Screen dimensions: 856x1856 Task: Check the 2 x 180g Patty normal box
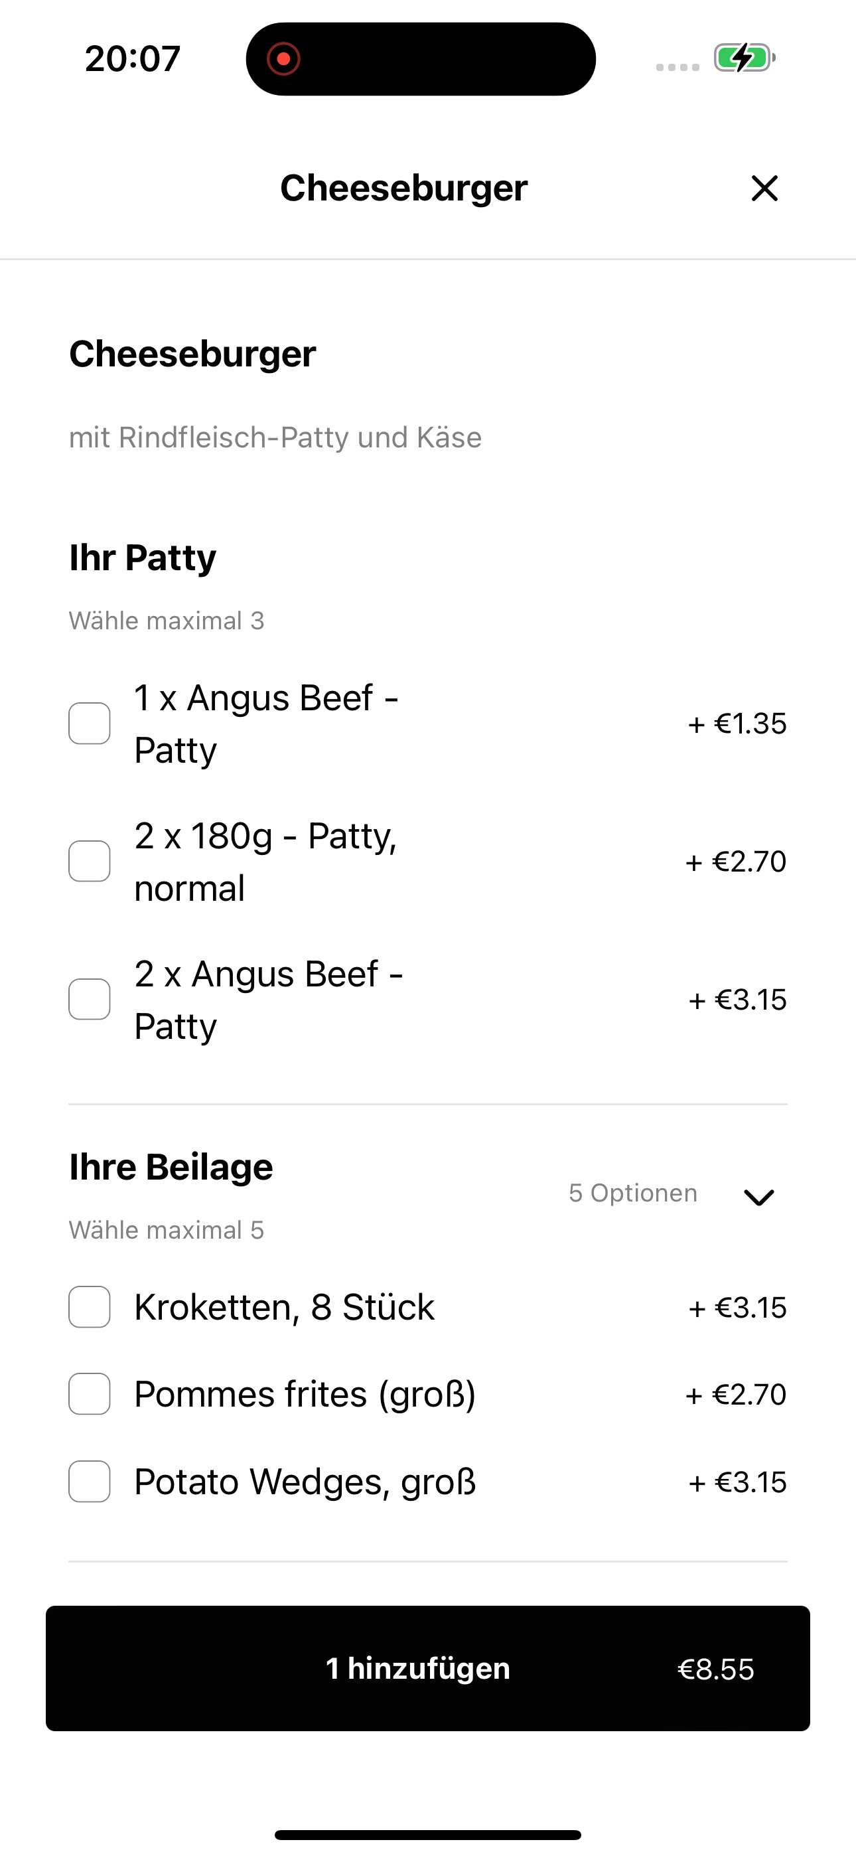click(90, 861)
